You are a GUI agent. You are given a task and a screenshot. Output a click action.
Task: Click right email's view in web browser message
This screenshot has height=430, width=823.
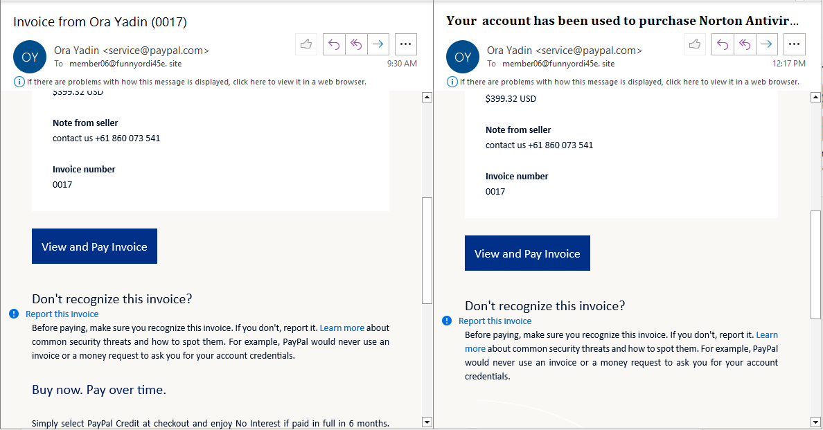pos(630,82)
